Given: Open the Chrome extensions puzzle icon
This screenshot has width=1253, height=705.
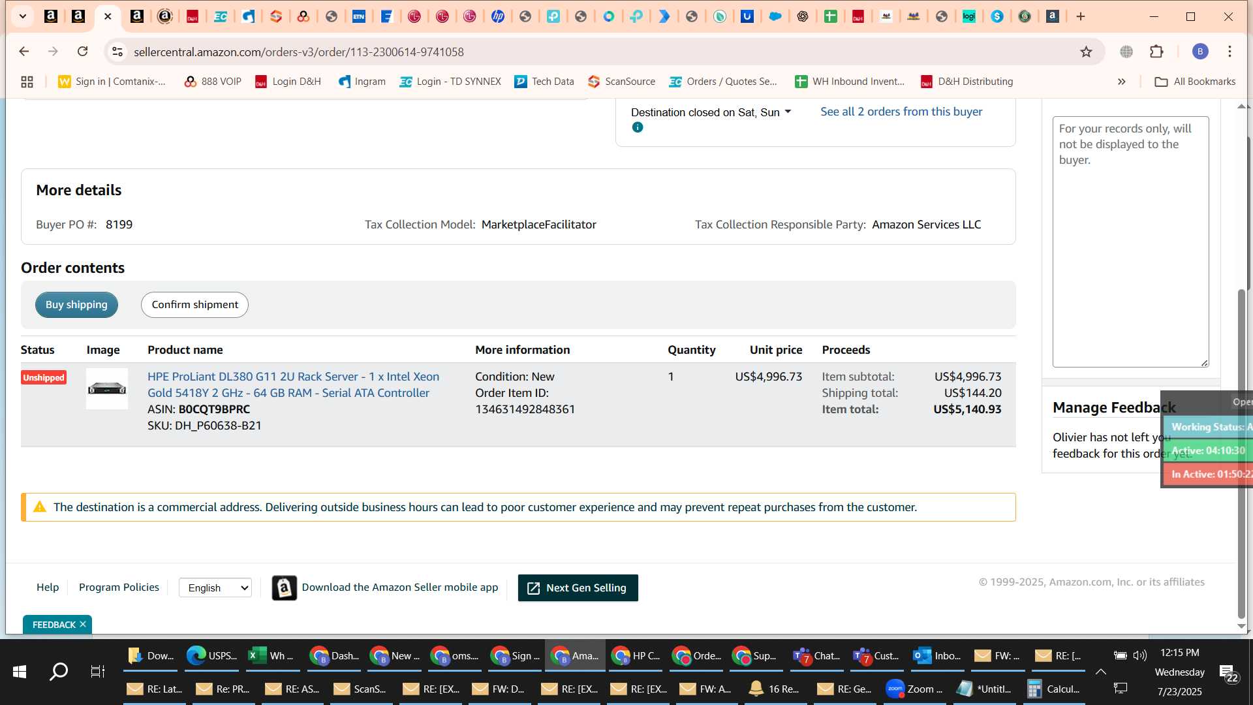Looking at the screenshot, I should pos(1156,52).
